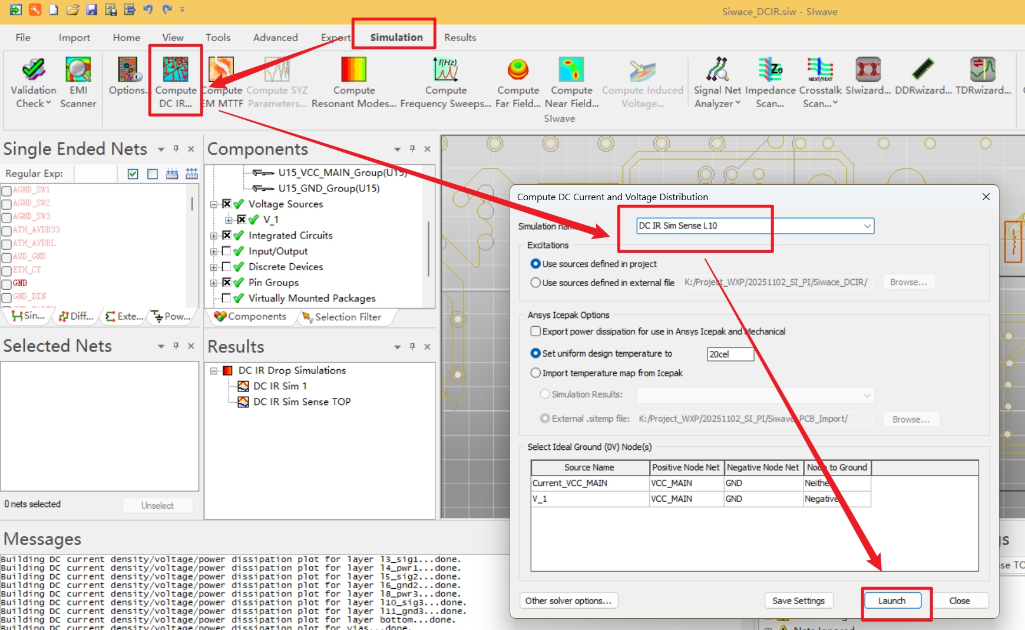The height and width of the screenshot is (630, 1025).
Task: Expand the V_1 tree node
Action: [229, 220]
